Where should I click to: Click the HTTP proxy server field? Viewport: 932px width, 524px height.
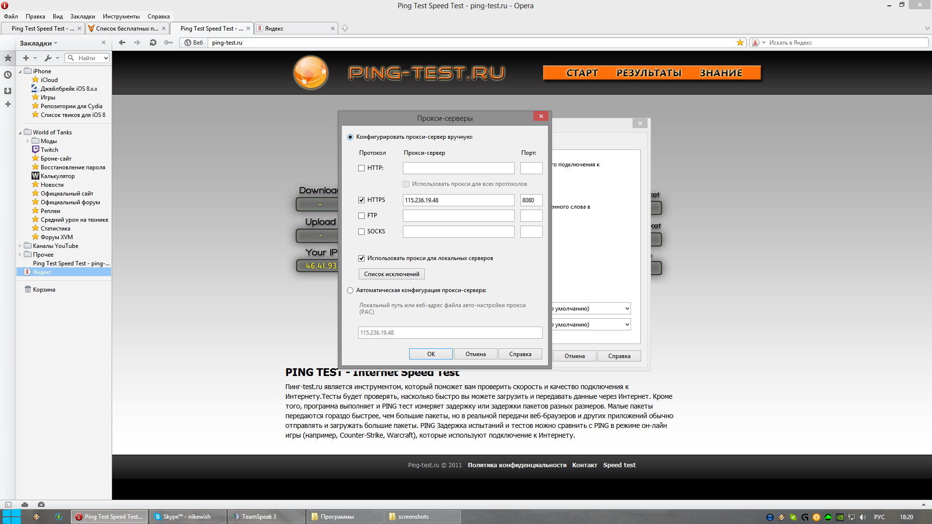[x=458, y=168]
